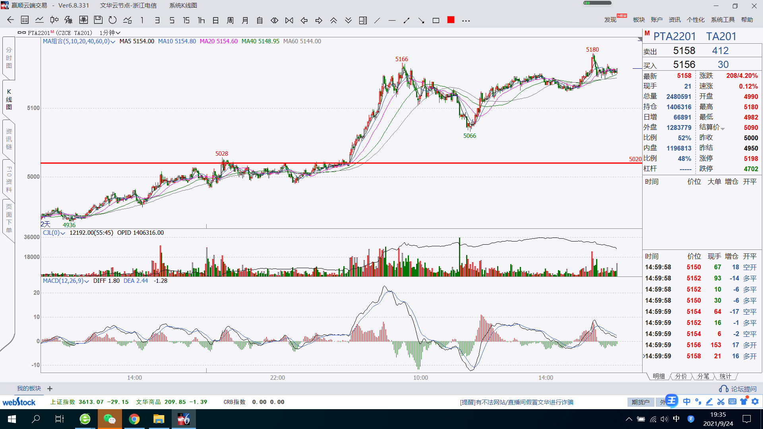The width and height of the screenshot is (763, 429).
Task: Switch to the 1h period
Action: coord(201,20)
